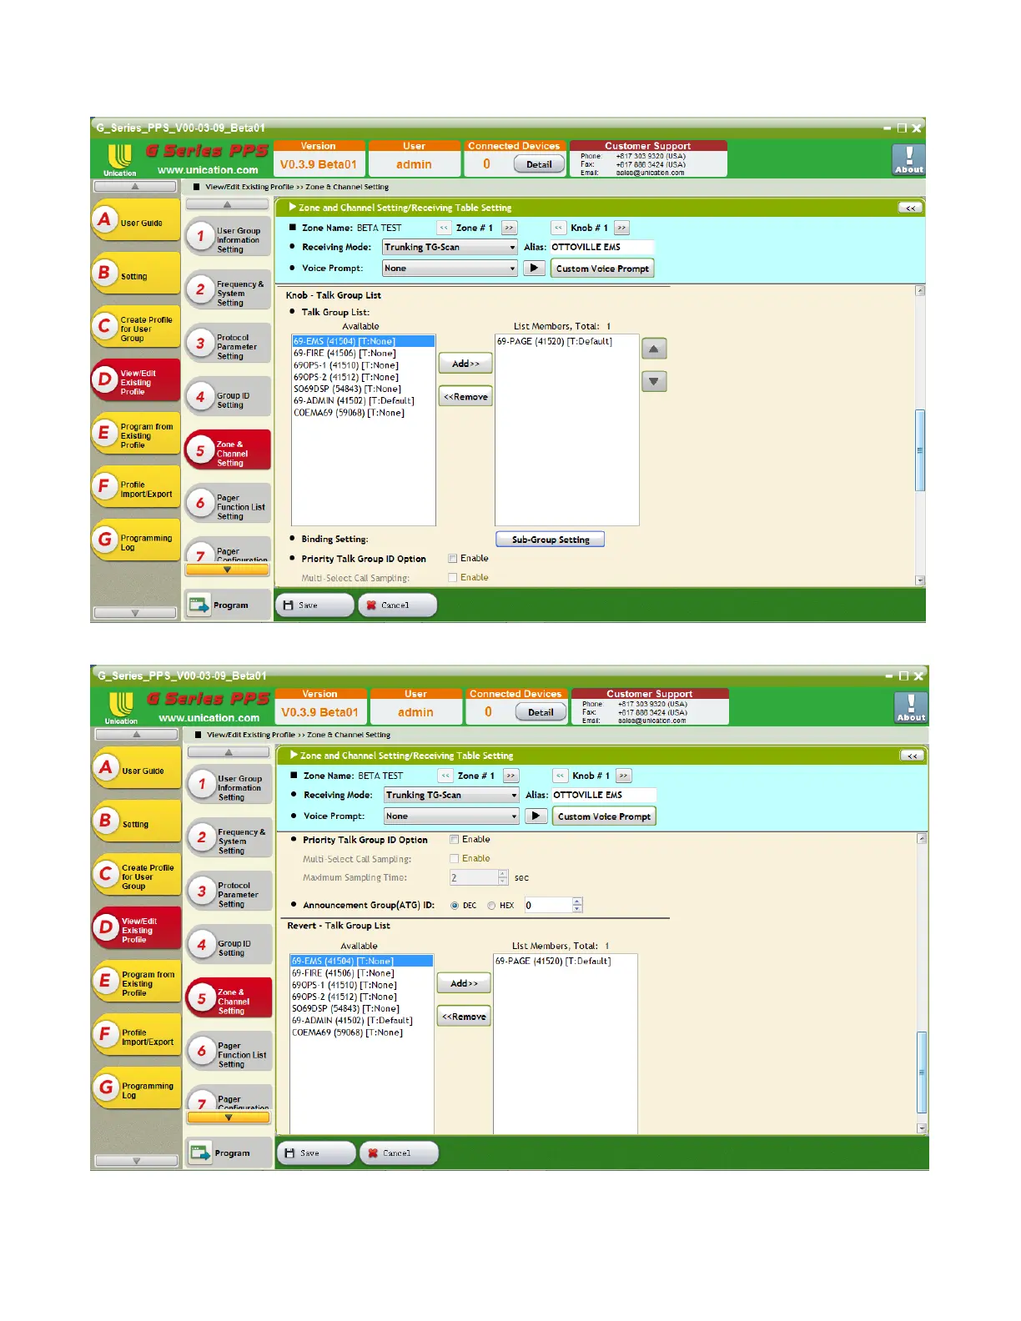This screenshot has height=1321, width=1021.
Task: Open Voice Prompt dropdown in top window
Action: [450, 269]
